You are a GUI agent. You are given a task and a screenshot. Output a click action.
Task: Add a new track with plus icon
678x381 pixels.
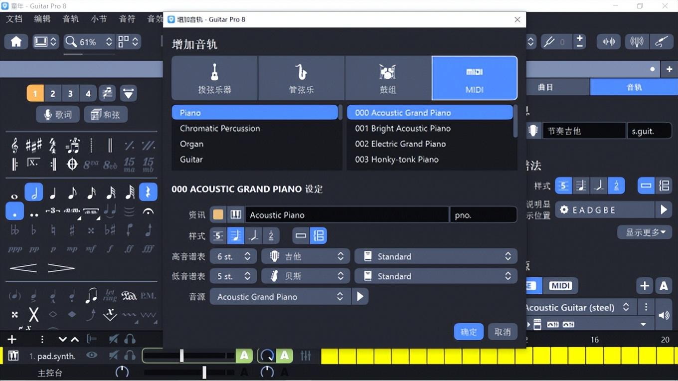pos(12,339)
